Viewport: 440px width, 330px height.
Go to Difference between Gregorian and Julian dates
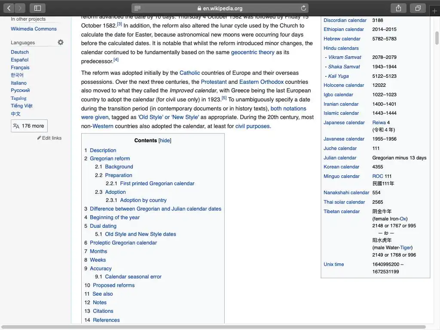pos(156,209)
